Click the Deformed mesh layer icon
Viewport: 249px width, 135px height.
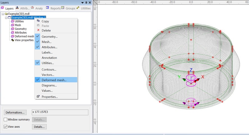click(x=13, y=36)
